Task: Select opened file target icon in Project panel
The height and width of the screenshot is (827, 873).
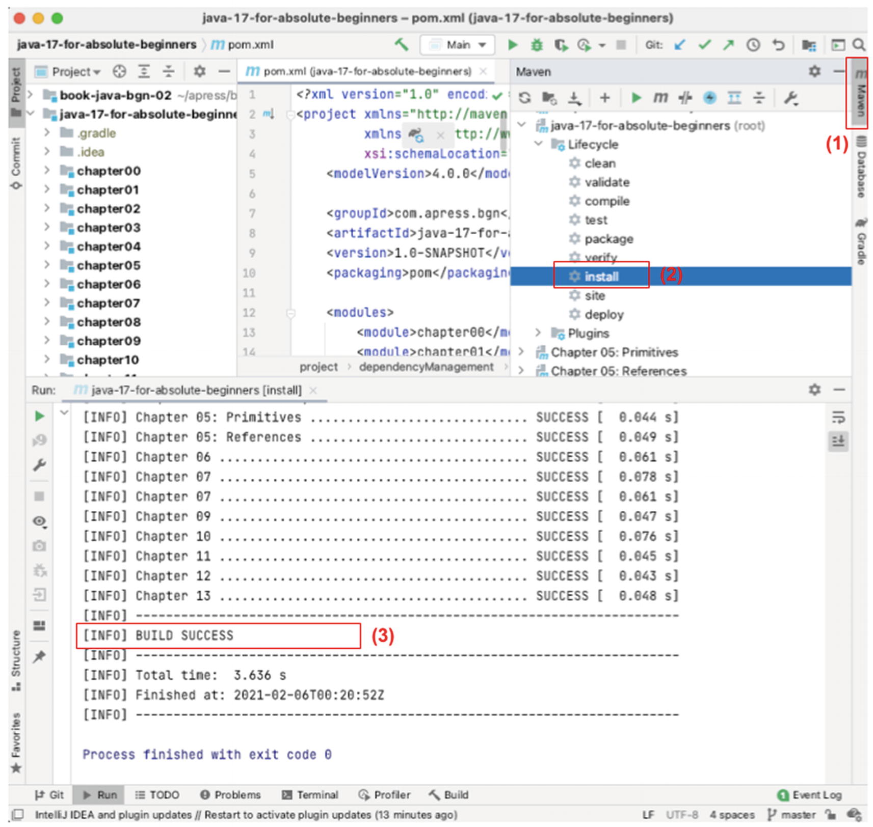Action: tap(119, 71)
